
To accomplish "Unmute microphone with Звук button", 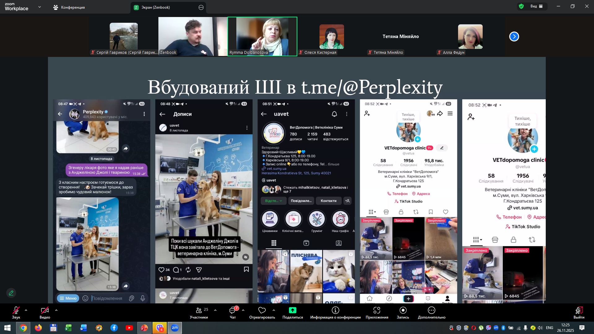I will (16, 310).
